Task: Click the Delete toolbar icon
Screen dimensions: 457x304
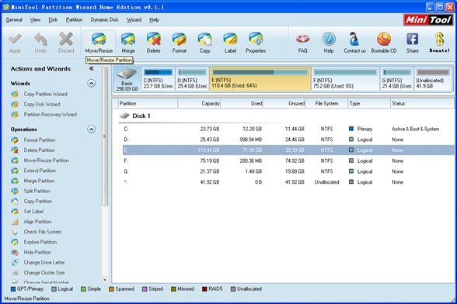Action: point(154,39)
